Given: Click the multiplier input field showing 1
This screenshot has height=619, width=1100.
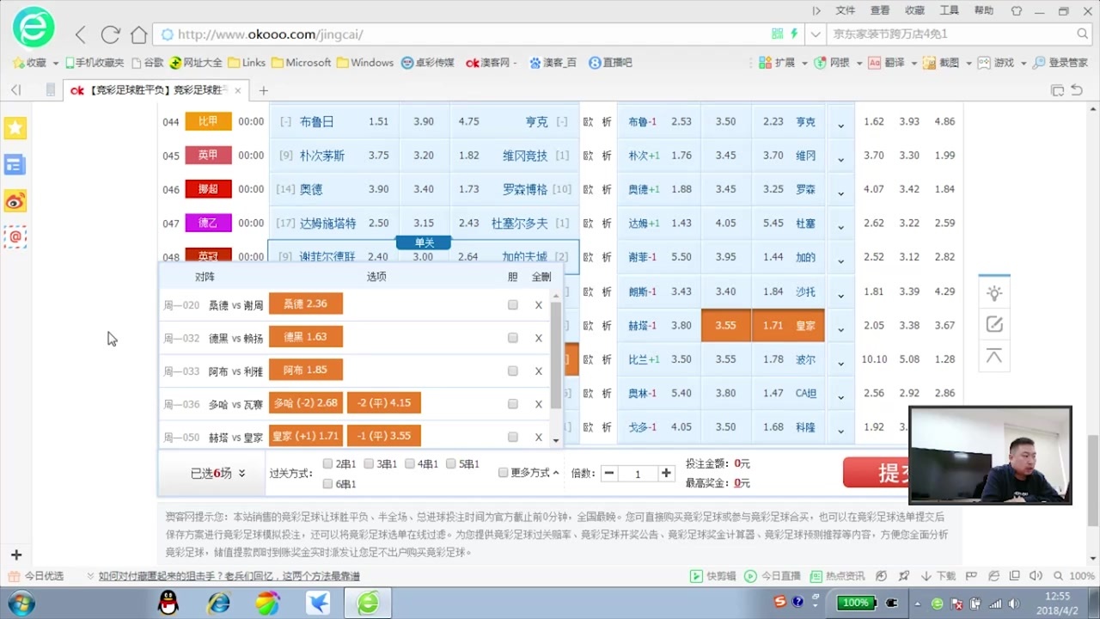Looking at the screenshot, I should pyautogui.click(x=638, y=474).
